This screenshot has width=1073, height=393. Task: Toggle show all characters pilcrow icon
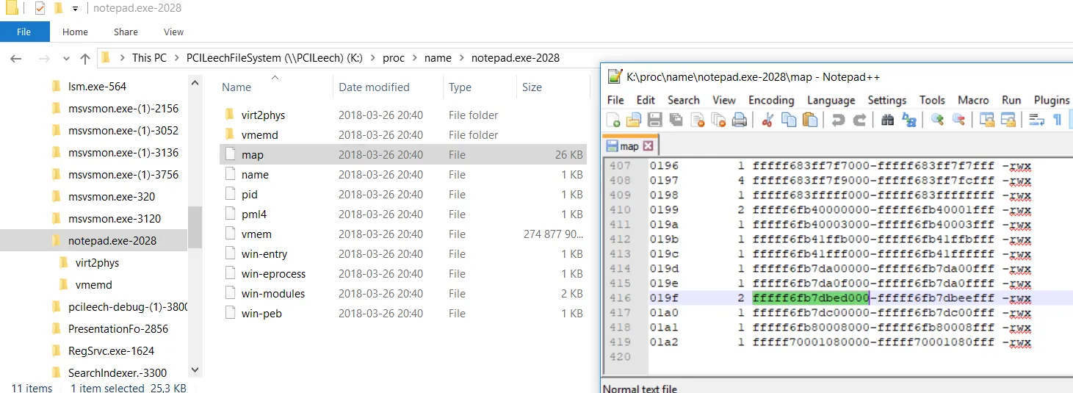(x=1058, y=120)
